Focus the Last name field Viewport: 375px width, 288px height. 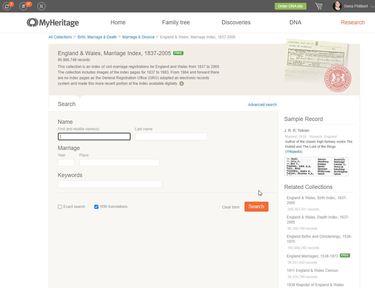pos(171,137)
